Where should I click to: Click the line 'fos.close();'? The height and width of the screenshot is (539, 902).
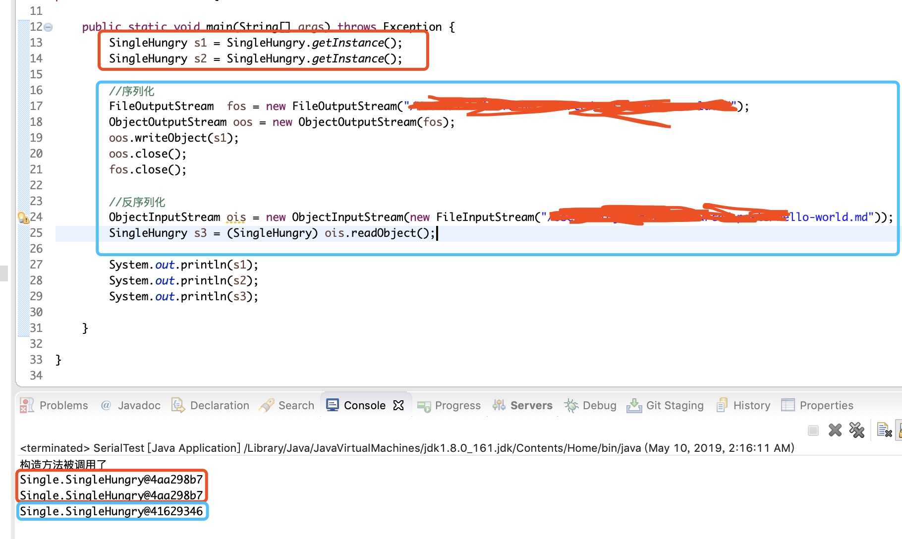148,169
